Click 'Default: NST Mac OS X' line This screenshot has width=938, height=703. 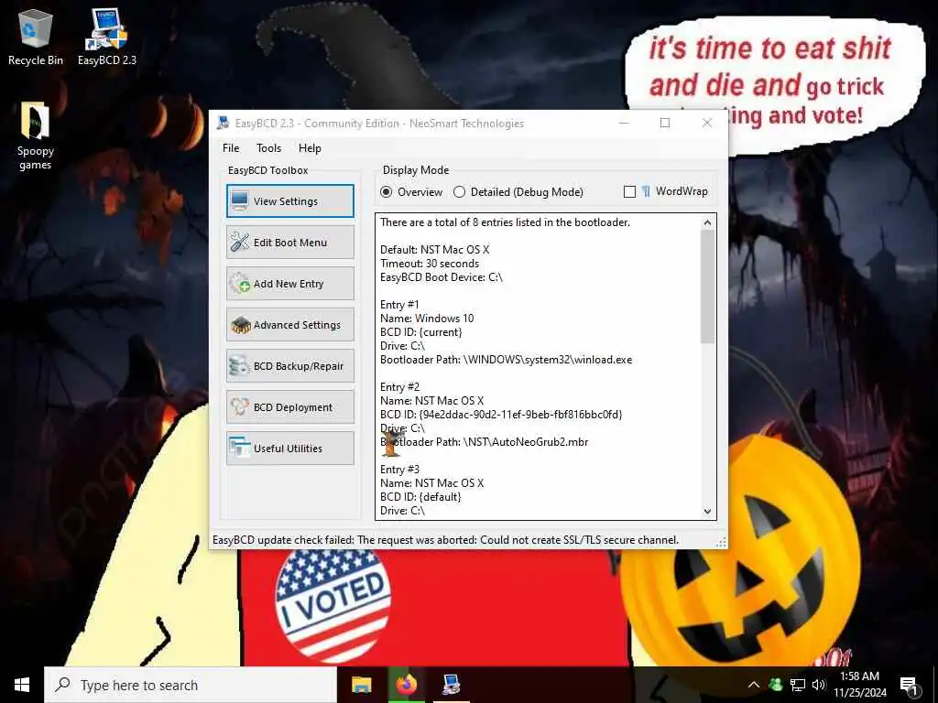pyautogui.click(x=434, y=250)
